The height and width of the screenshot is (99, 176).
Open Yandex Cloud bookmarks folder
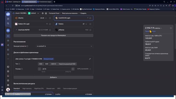point(55,9)
